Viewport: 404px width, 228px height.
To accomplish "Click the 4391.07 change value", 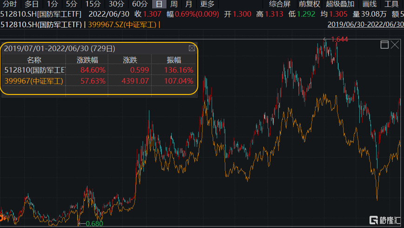I will point(135,81).
